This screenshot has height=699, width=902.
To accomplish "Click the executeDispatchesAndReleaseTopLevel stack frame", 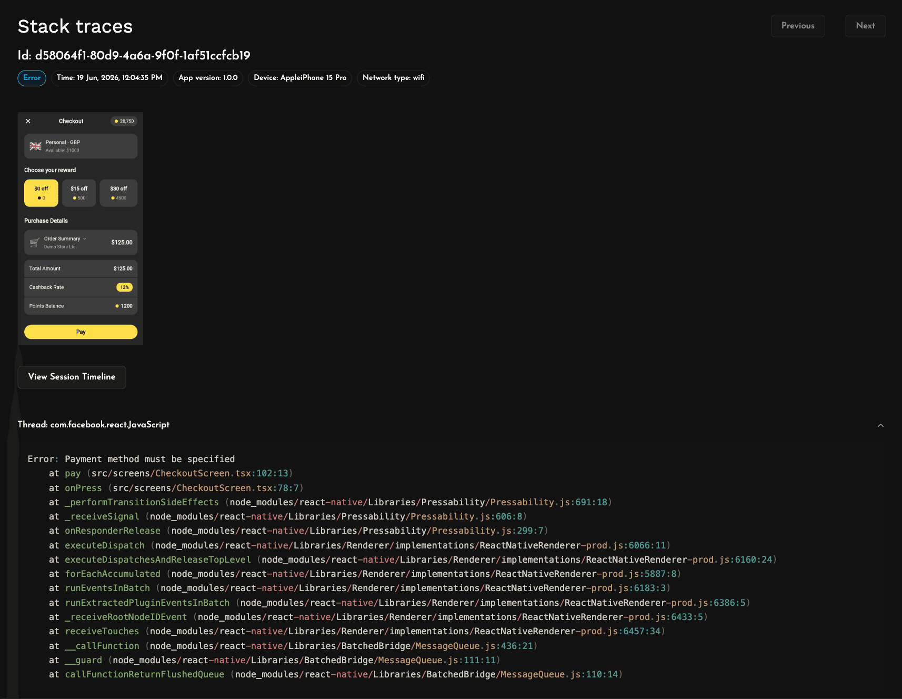I will pyautogui.click(x=413, y=560).
